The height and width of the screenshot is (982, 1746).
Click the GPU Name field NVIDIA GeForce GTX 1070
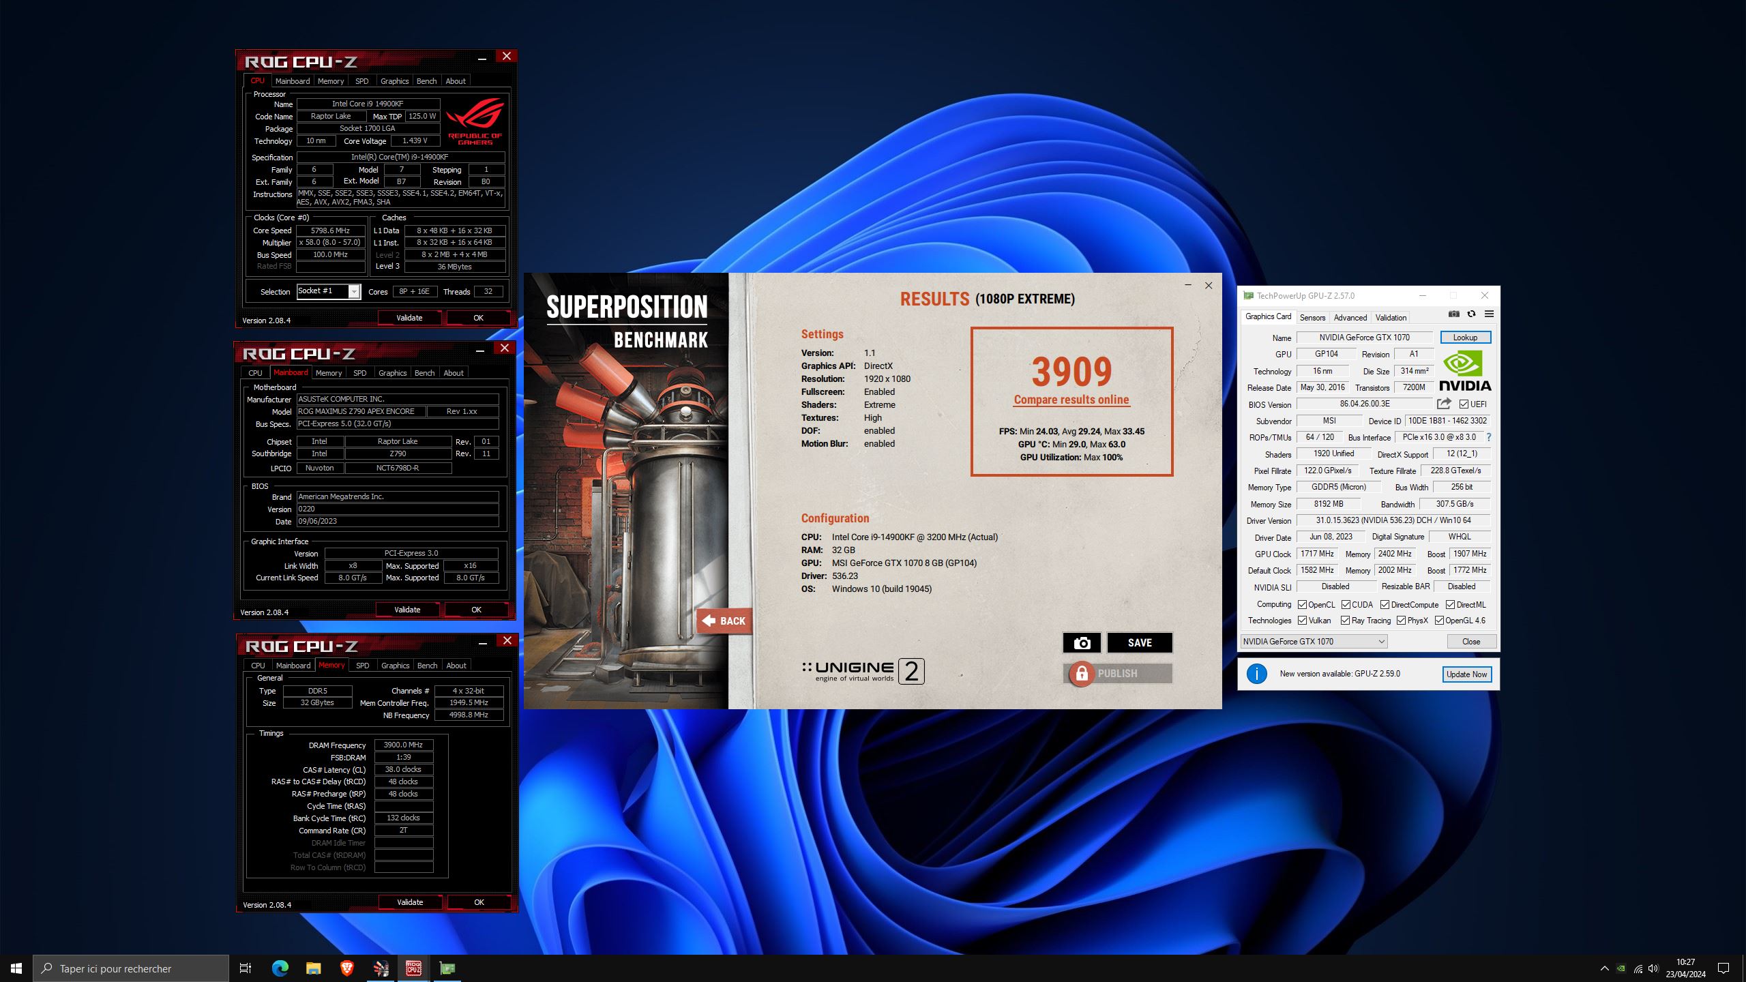(x=1364, y=338)
